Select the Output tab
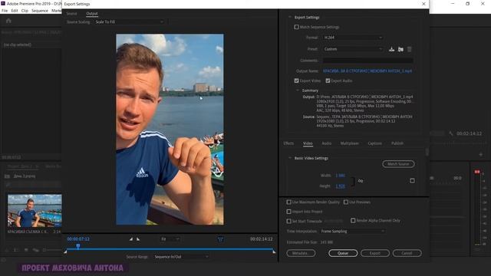This screenshot has width=491, height=276. pyautogui.click(x=92, y=14)
